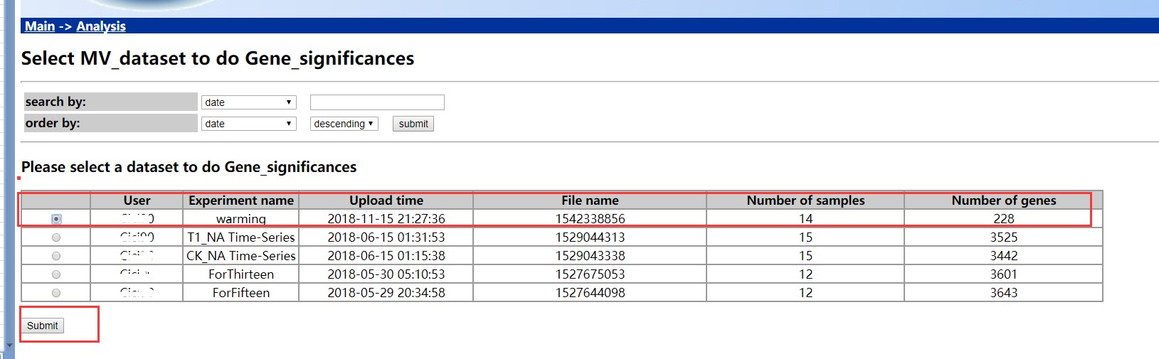This screenshot has height=359, width=1159.
Task: Open the search by date dropdown
Action: [x=248, y=102]
